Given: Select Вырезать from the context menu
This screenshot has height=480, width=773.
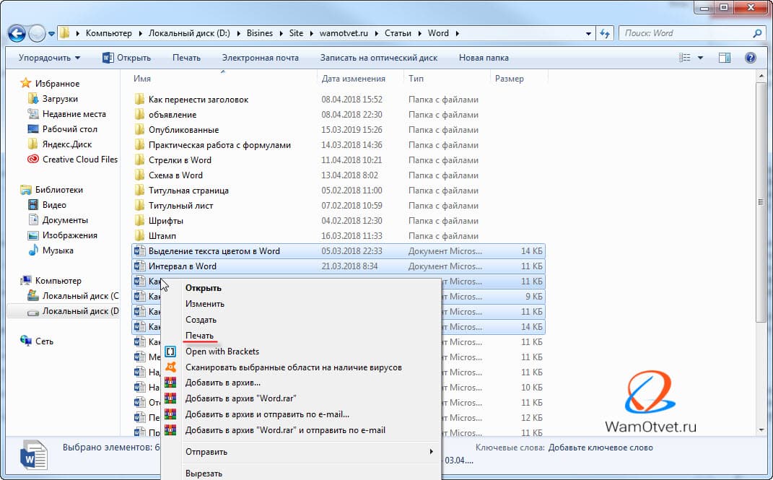Looking at the screenshot, I should tap(205, 474).
